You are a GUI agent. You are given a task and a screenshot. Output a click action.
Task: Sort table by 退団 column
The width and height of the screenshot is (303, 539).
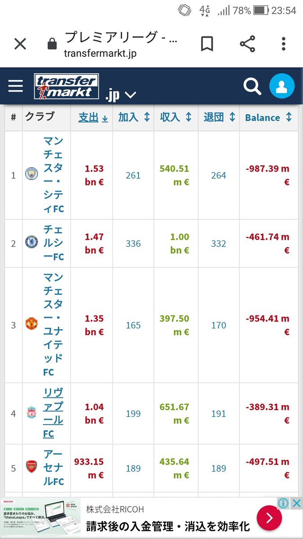pyautogui.click(x=219, y=117)
